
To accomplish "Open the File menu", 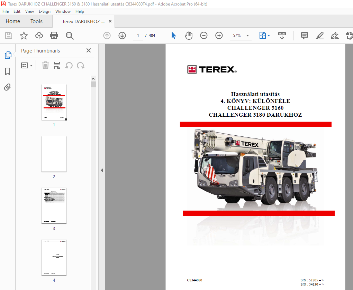I will click(x=6, y=11).
